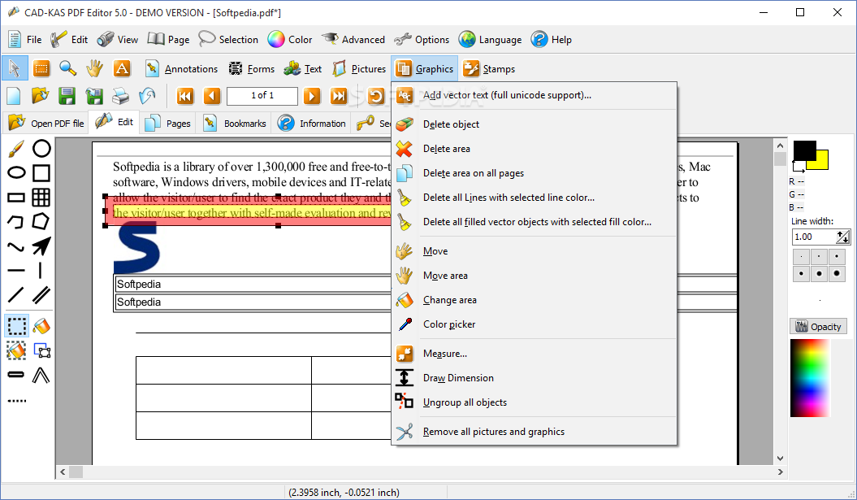Screen dimensions: 857x500
Task: Go to the next page
Action: pyautogui.click(x=312, y=96)
